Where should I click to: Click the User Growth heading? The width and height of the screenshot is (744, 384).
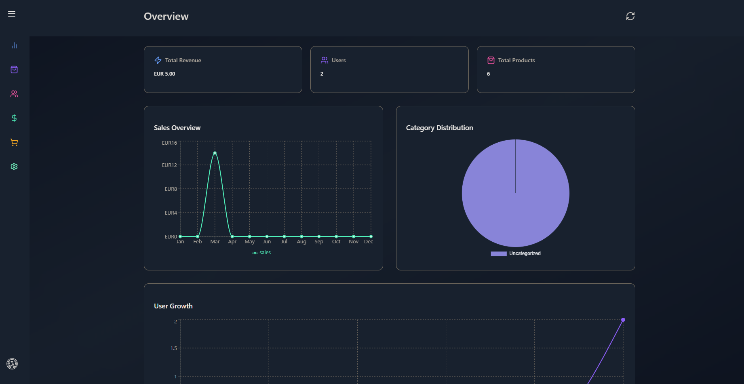click(173, 306)
